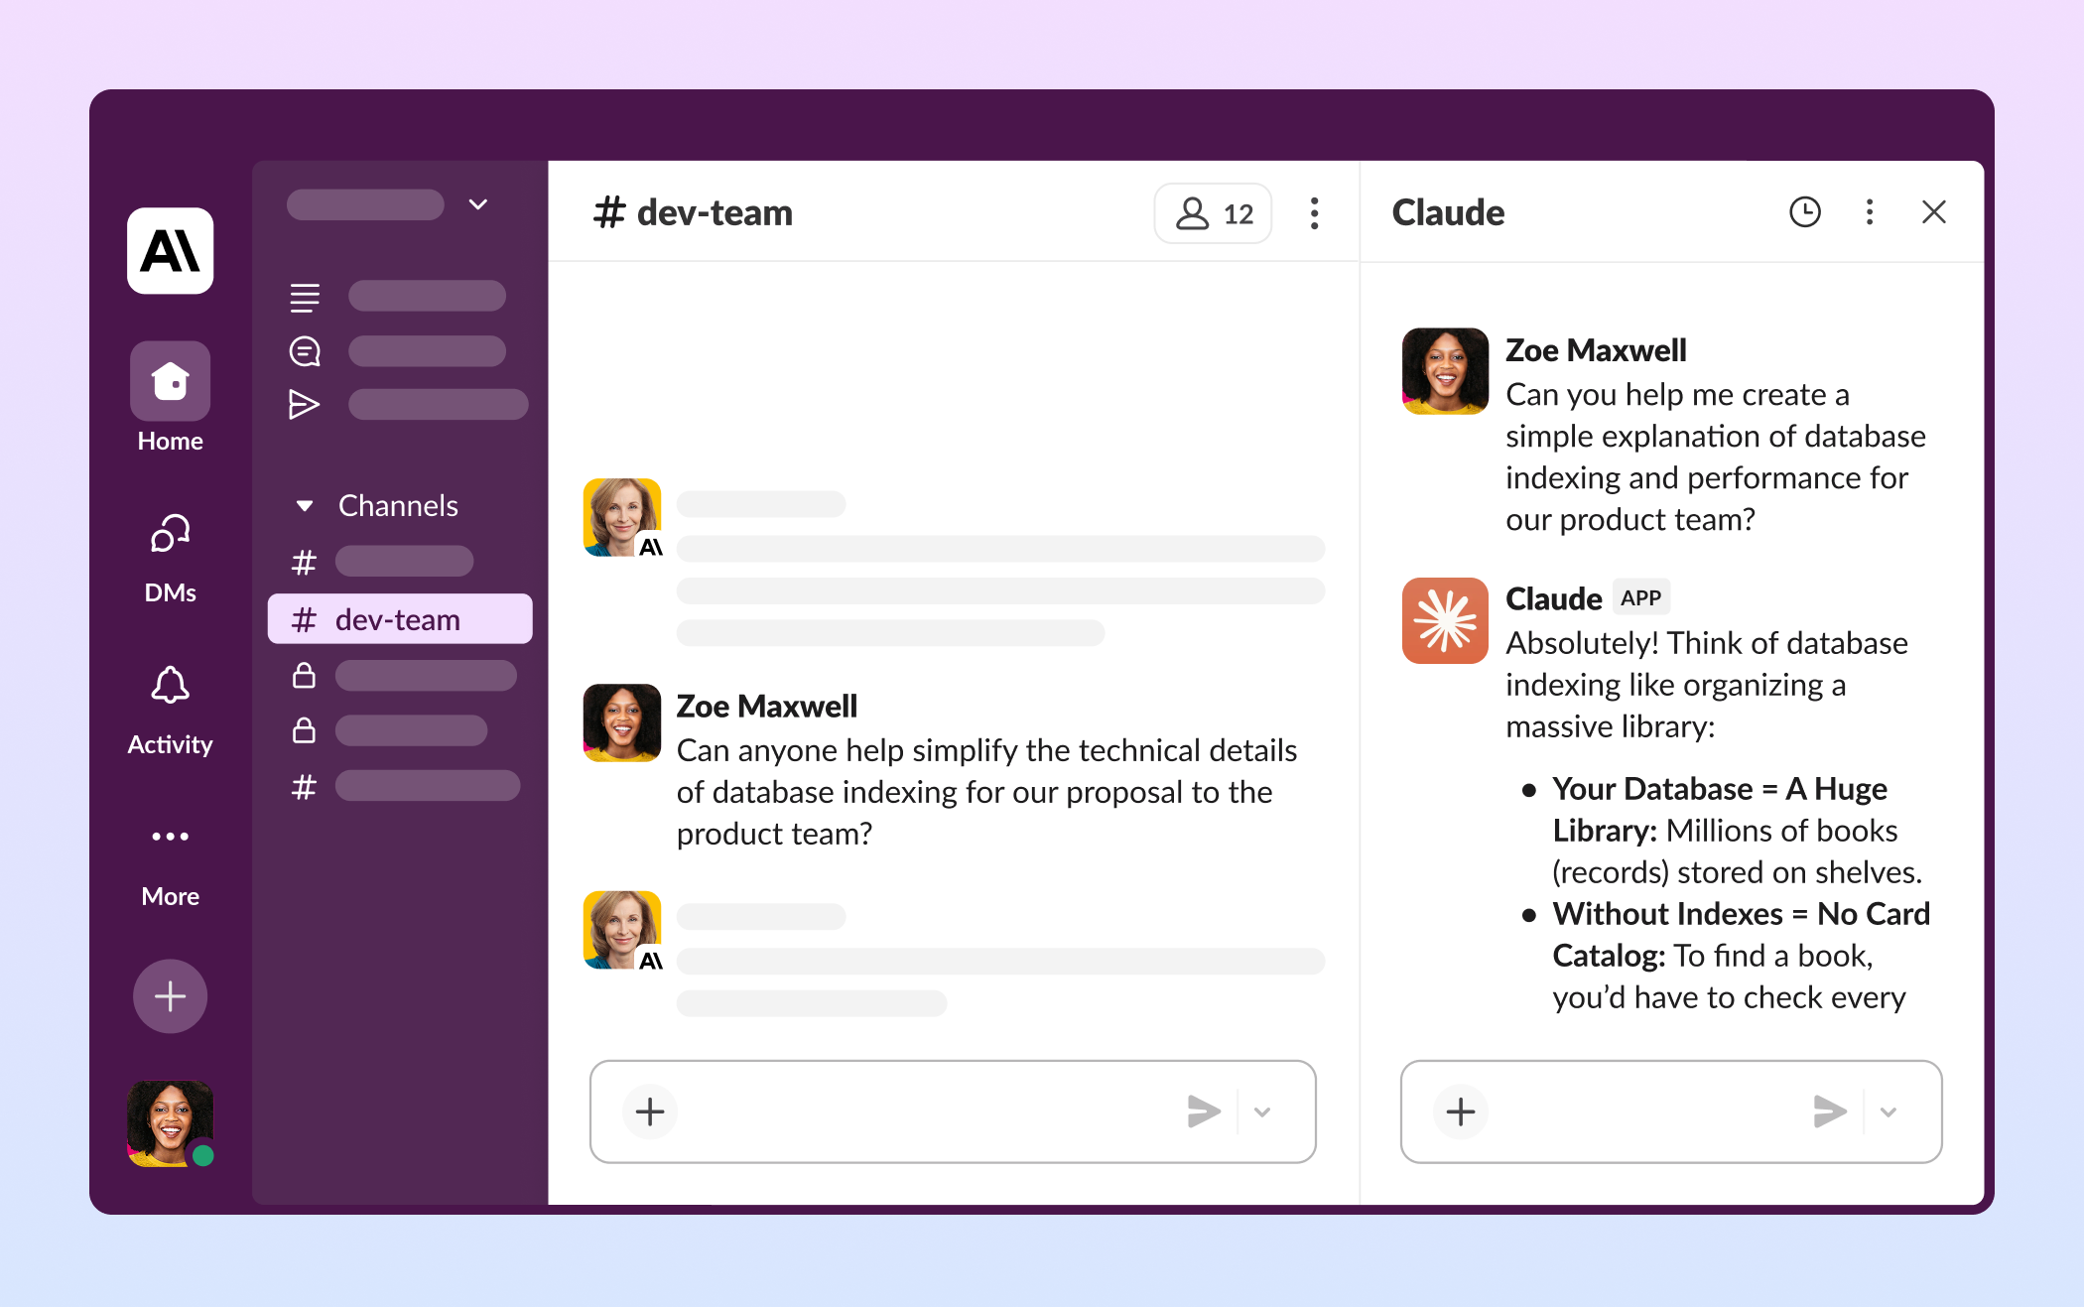Close the Claude side panel
The image size is (2084, 1307).
tap(1933, 212)
